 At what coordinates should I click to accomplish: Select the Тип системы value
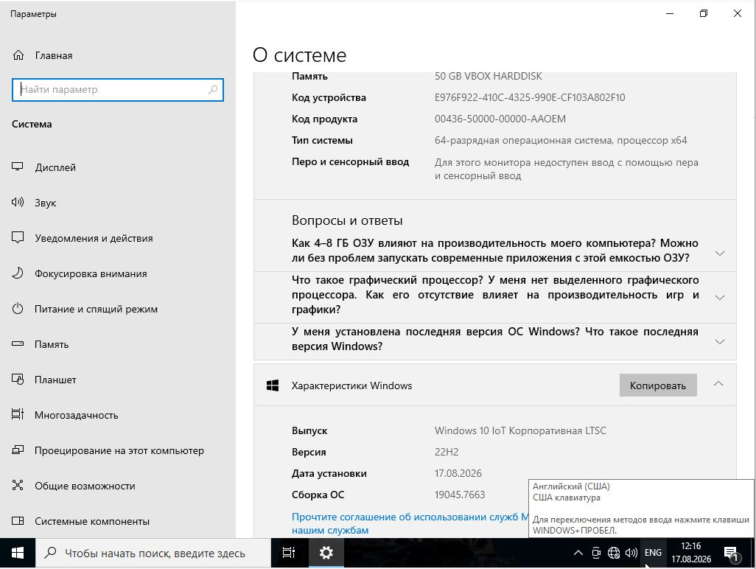561,140
